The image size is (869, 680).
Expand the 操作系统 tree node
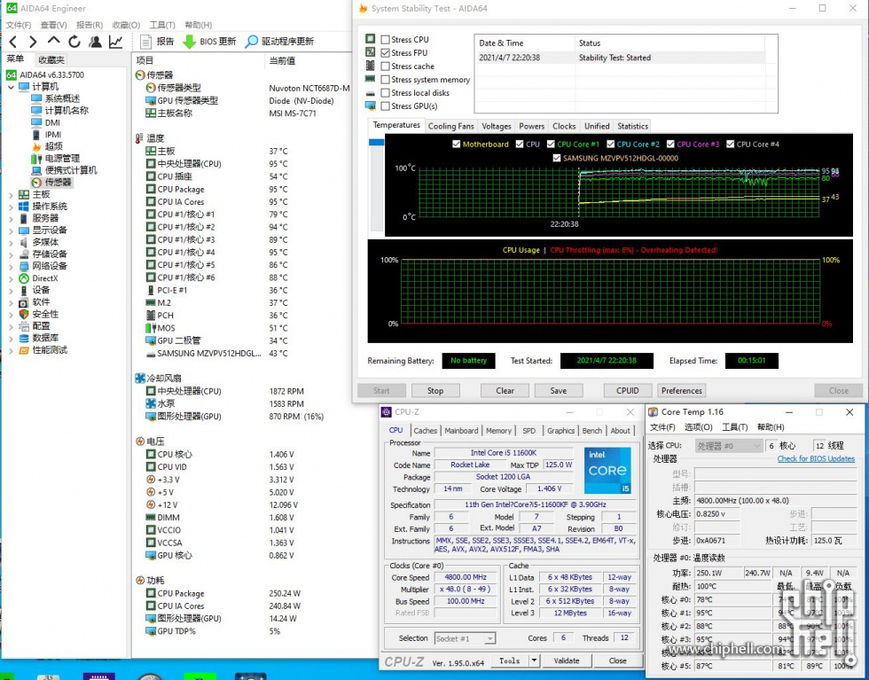pyautogui.click(x=11, y=207)
